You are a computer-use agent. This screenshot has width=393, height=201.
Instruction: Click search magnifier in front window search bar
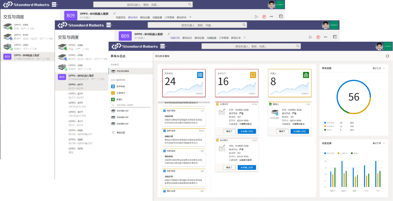tap(298, 46)
